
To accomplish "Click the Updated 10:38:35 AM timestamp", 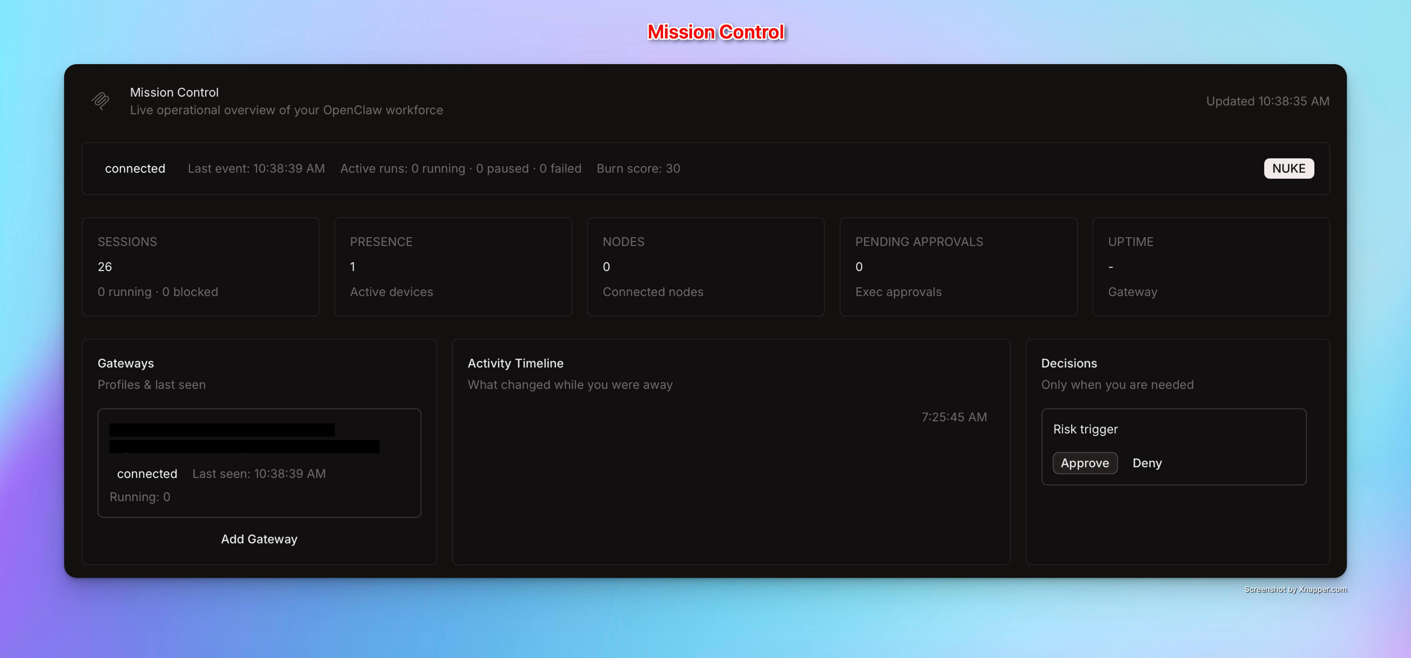I will click(1267, 101).
